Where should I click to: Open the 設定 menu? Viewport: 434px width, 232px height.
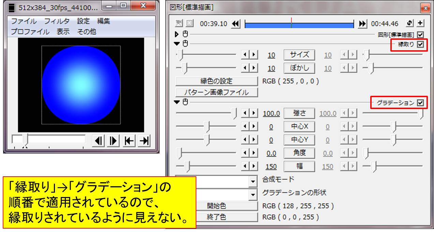click(x=84, y=21)
